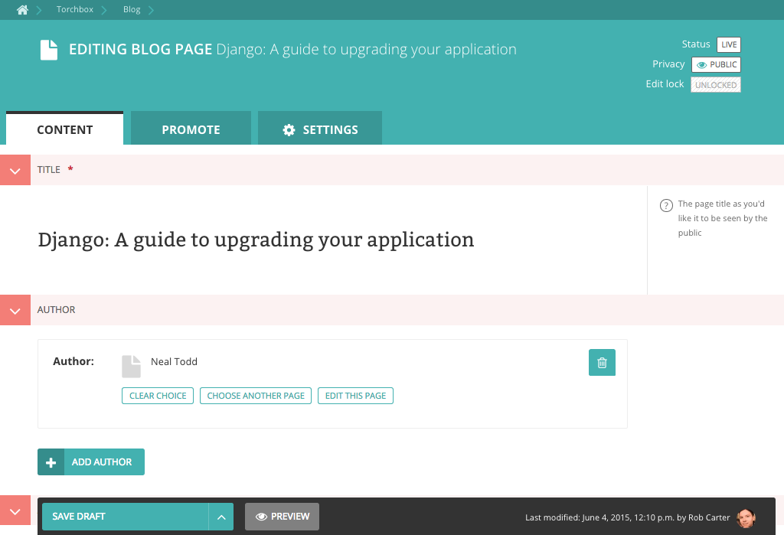Click the Live status badge
Viewport: 784px width, 535px height.
728,45
